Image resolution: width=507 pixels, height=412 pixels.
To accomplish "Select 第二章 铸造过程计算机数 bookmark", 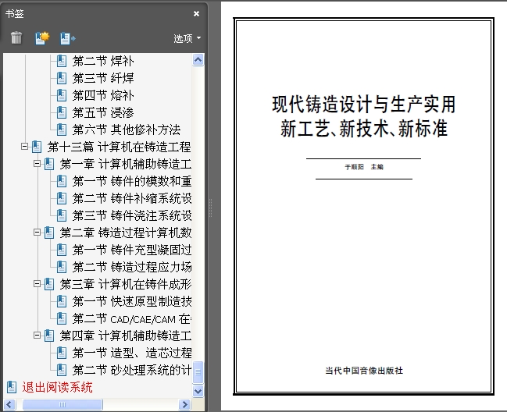I will (x=126, y=233).
